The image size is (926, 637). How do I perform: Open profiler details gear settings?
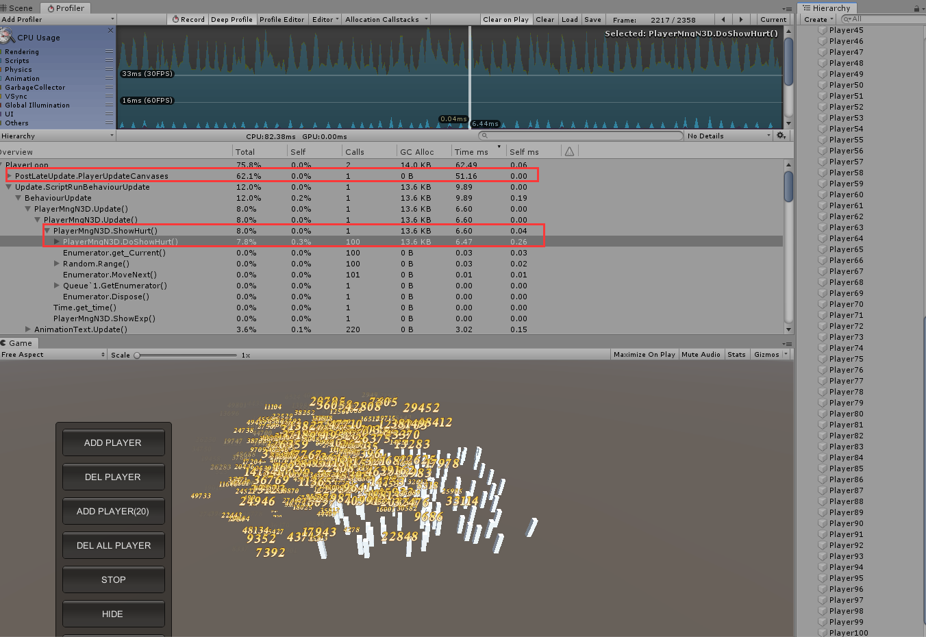click(x=781, y=136)
